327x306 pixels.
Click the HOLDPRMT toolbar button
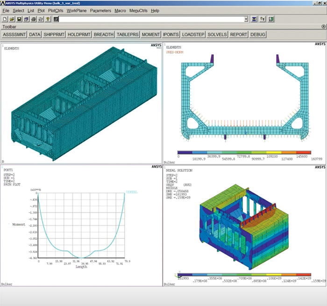tap(79, 35)
